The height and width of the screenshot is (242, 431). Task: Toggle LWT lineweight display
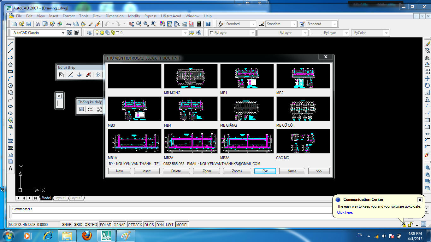coord(170,225)
